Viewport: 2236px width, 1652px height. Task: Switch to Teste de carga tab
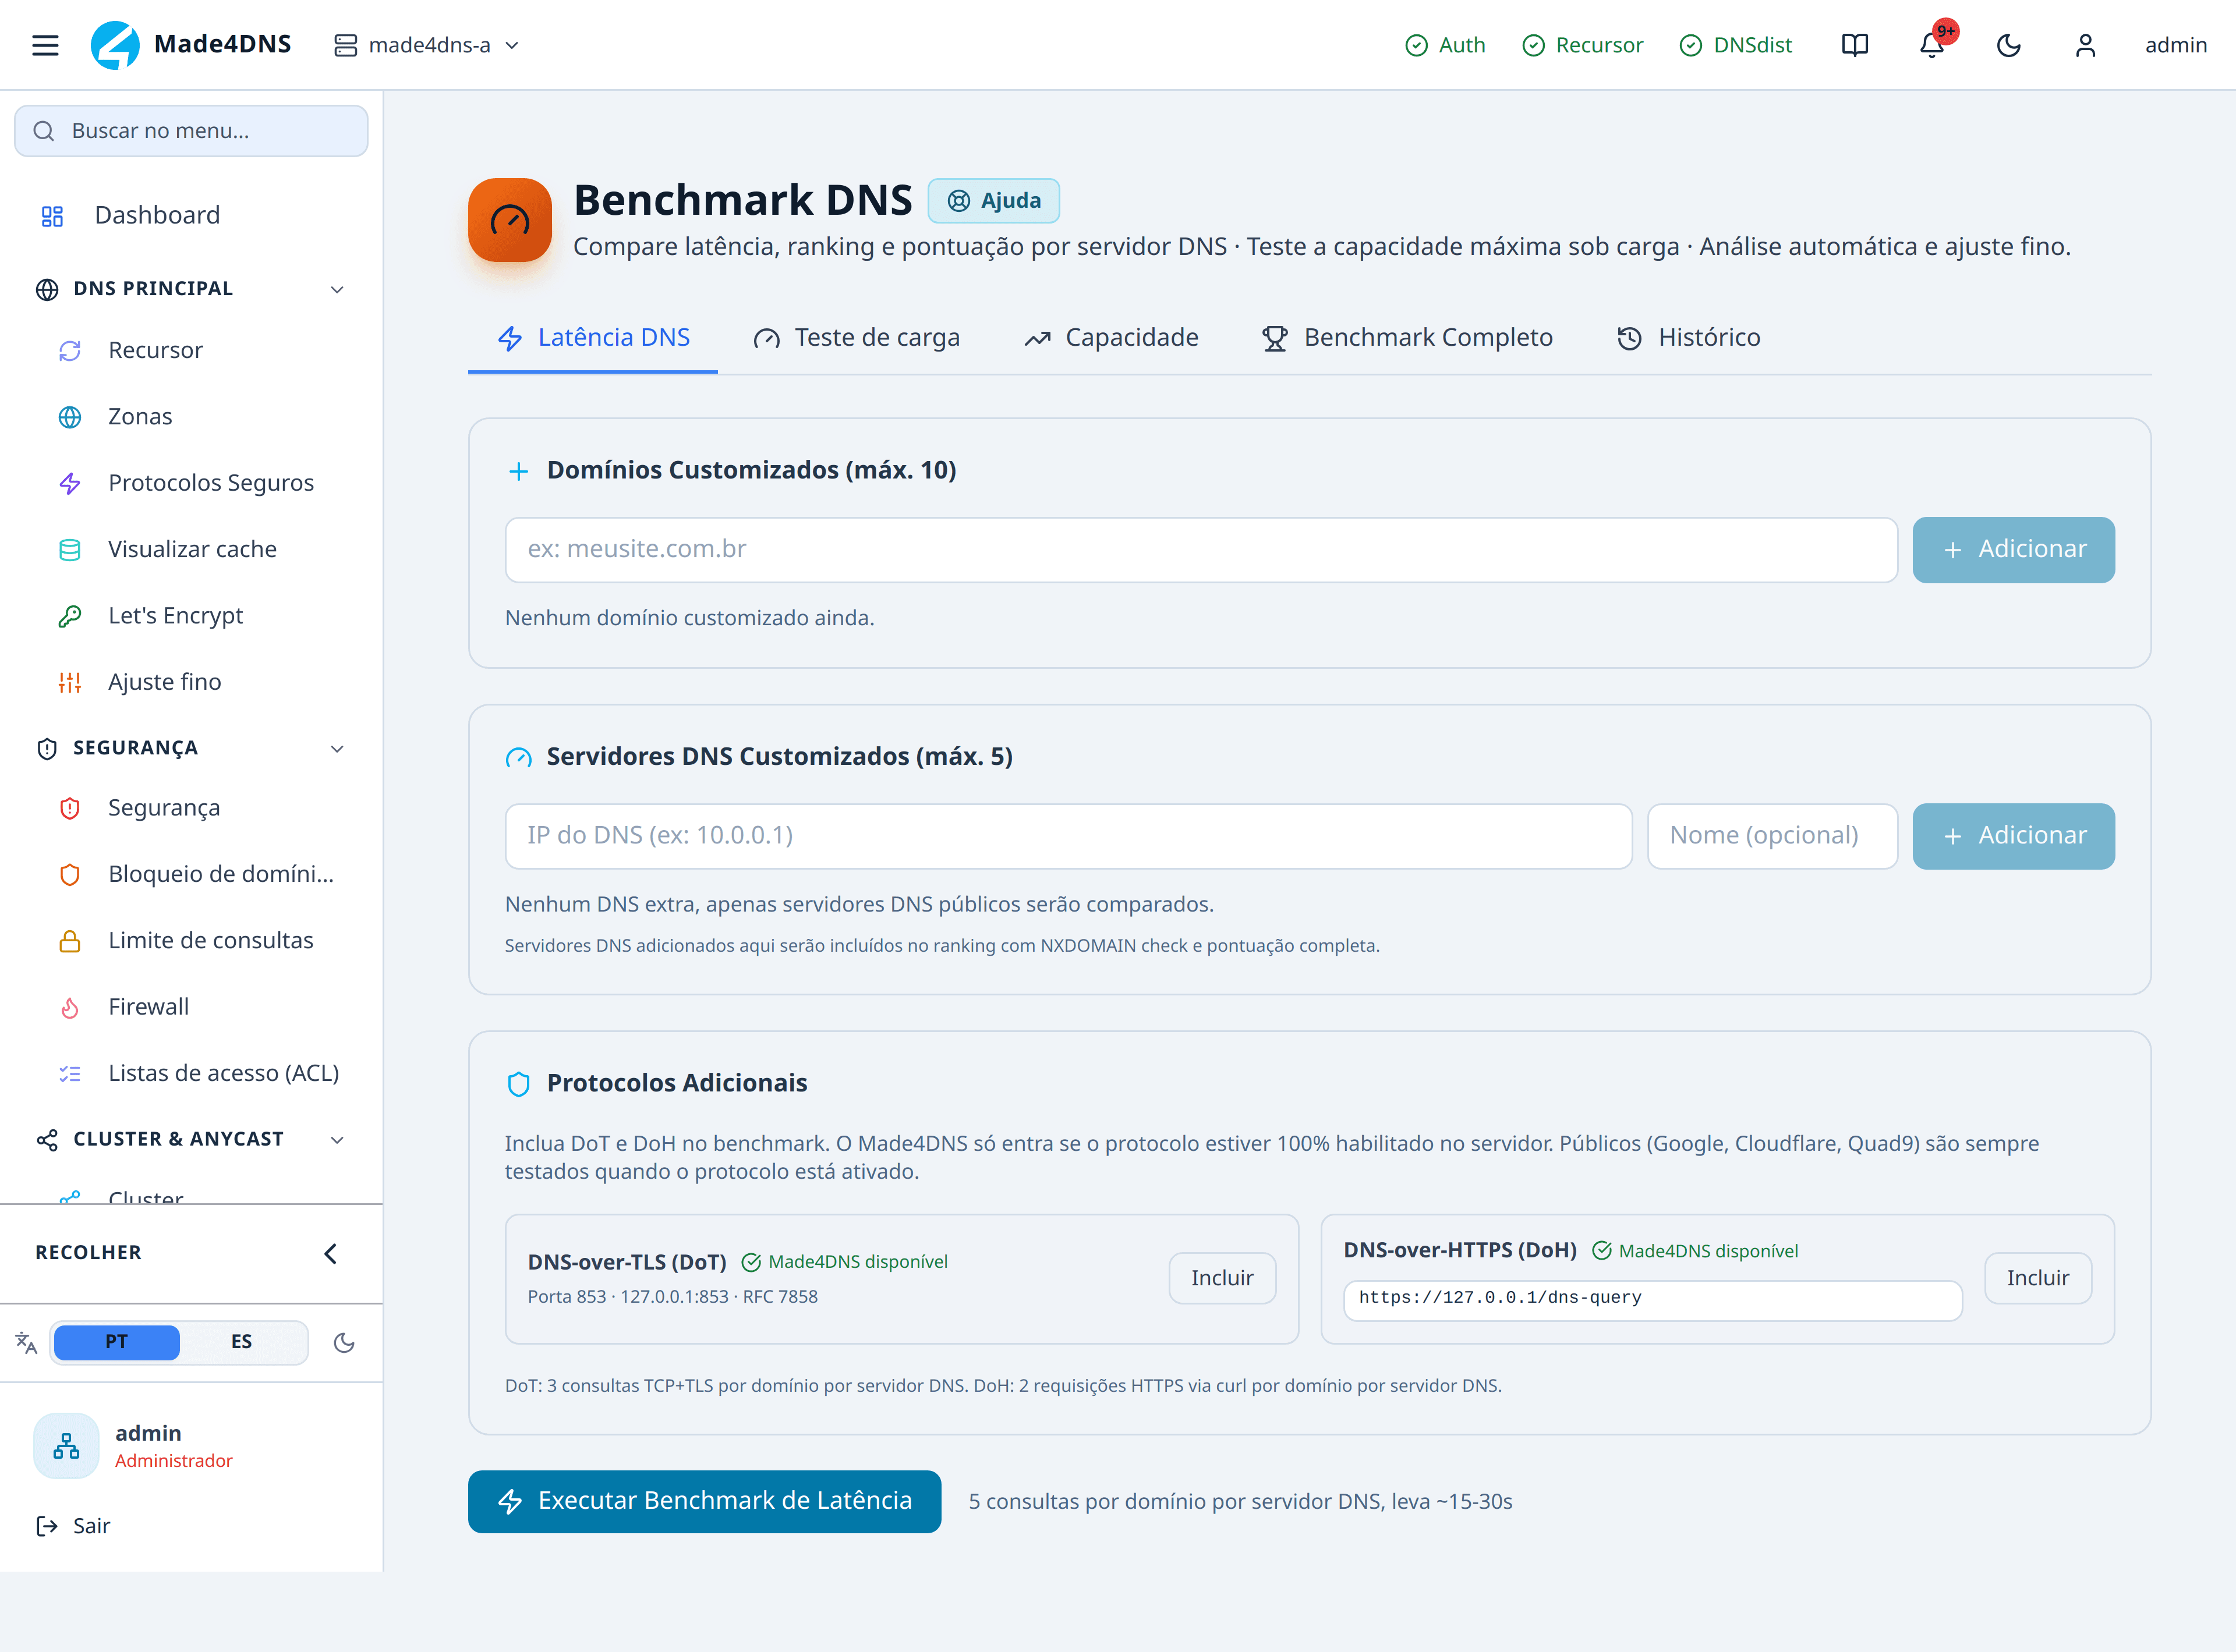(857, 338)
